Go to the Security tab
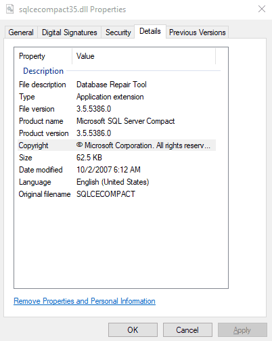Screen dimensions: 272x341 [x=118, y=32]
